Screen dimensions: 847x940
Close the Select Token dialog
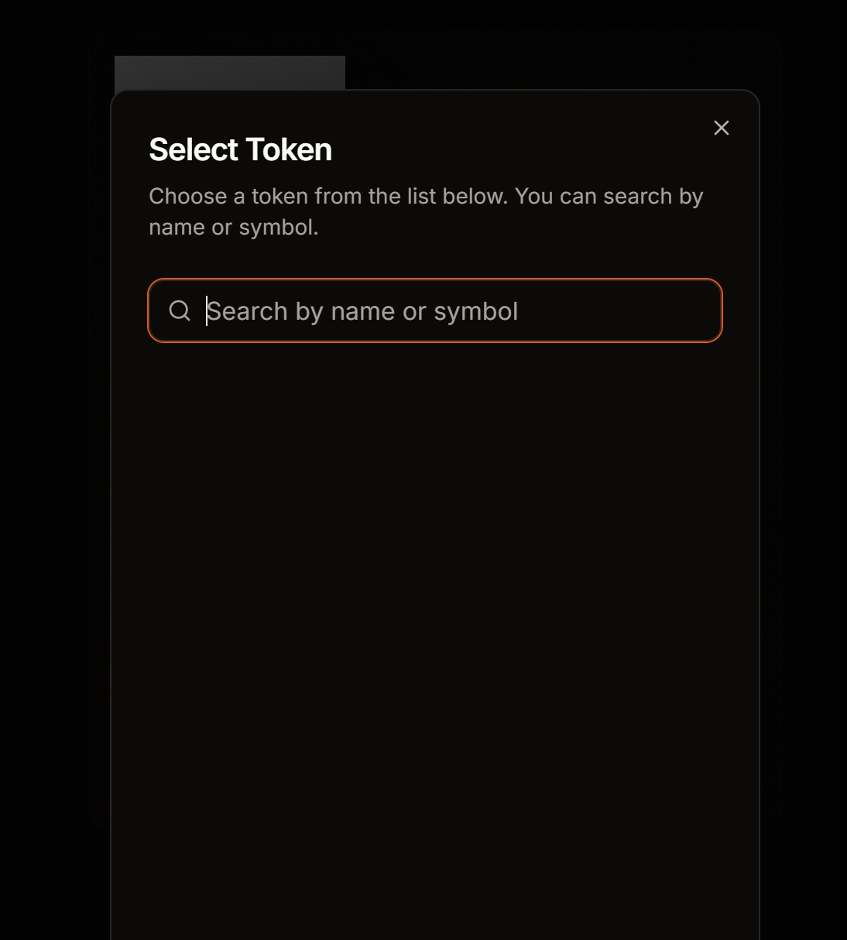[x=721, y=128]
